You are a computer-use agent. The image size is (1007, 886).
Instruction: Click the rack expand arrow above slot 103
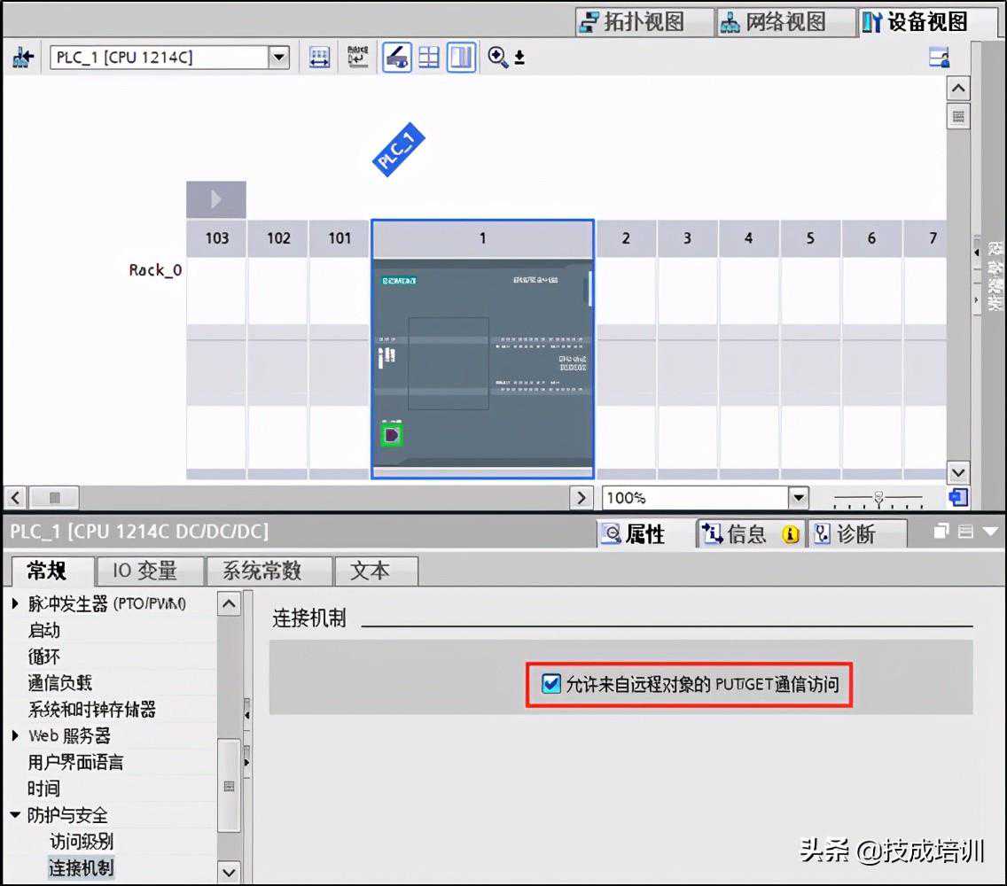(215, 199)
